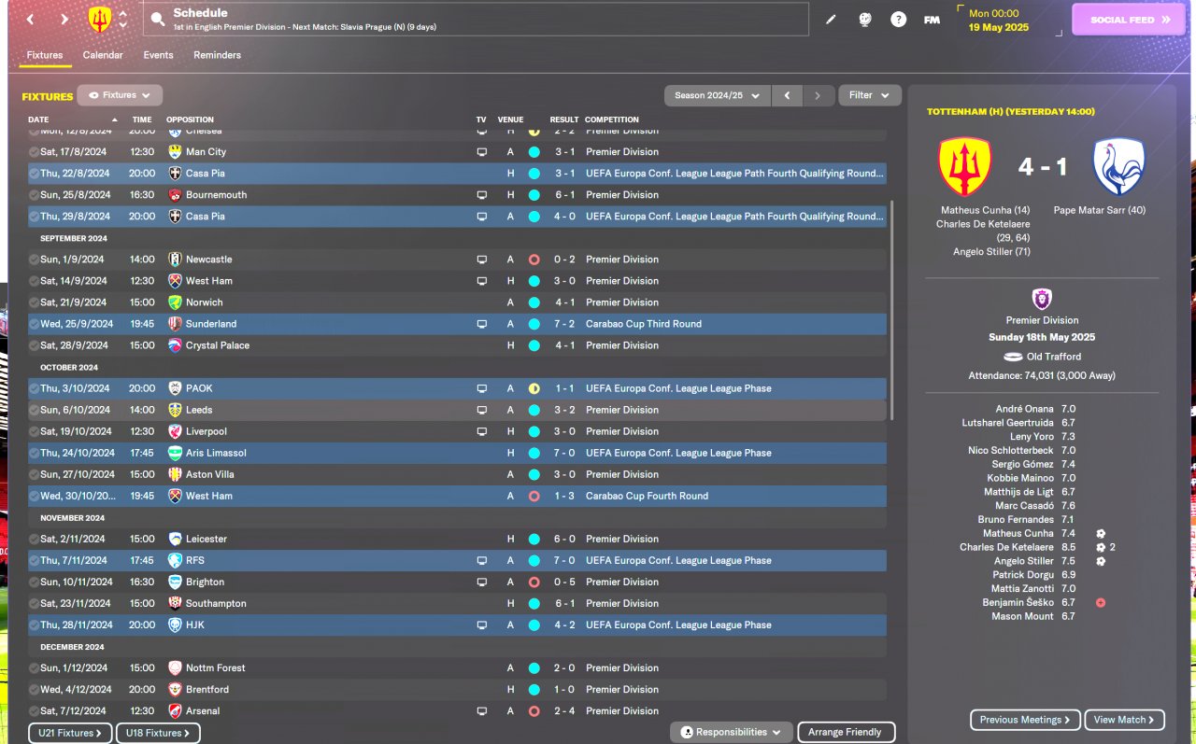The image size is (1196, 744).
Task: Click the Aris Limassol club badge
Action: (x=175, y=453)
